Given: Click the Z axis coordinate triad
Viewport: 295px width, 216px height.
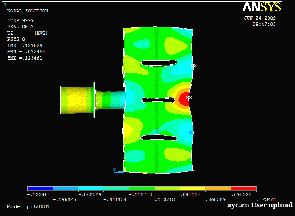Looking at the screenshot, I should pyautogui.click(x=115, y=169).
